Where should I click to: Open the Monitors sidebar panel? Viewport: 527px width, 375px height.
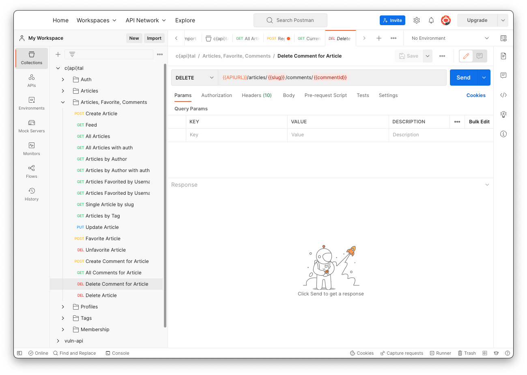[32, 149]
